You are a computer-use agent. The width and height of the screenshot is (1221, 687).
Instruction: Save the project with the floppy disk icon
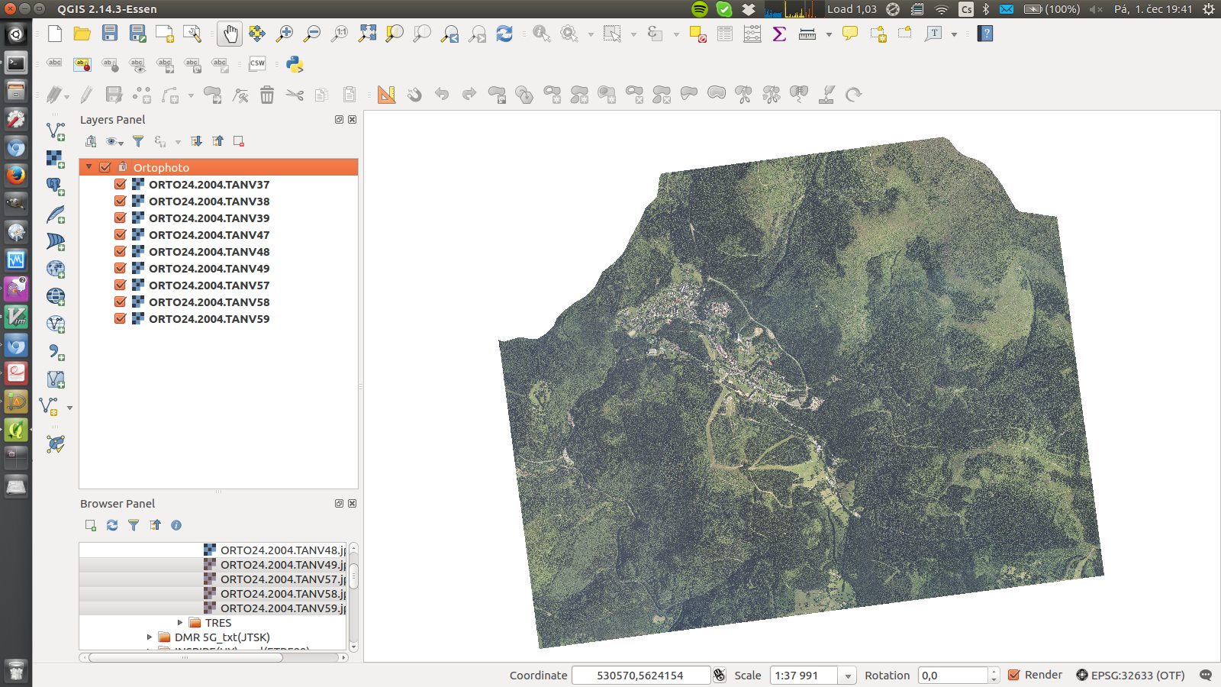[110, 34]
